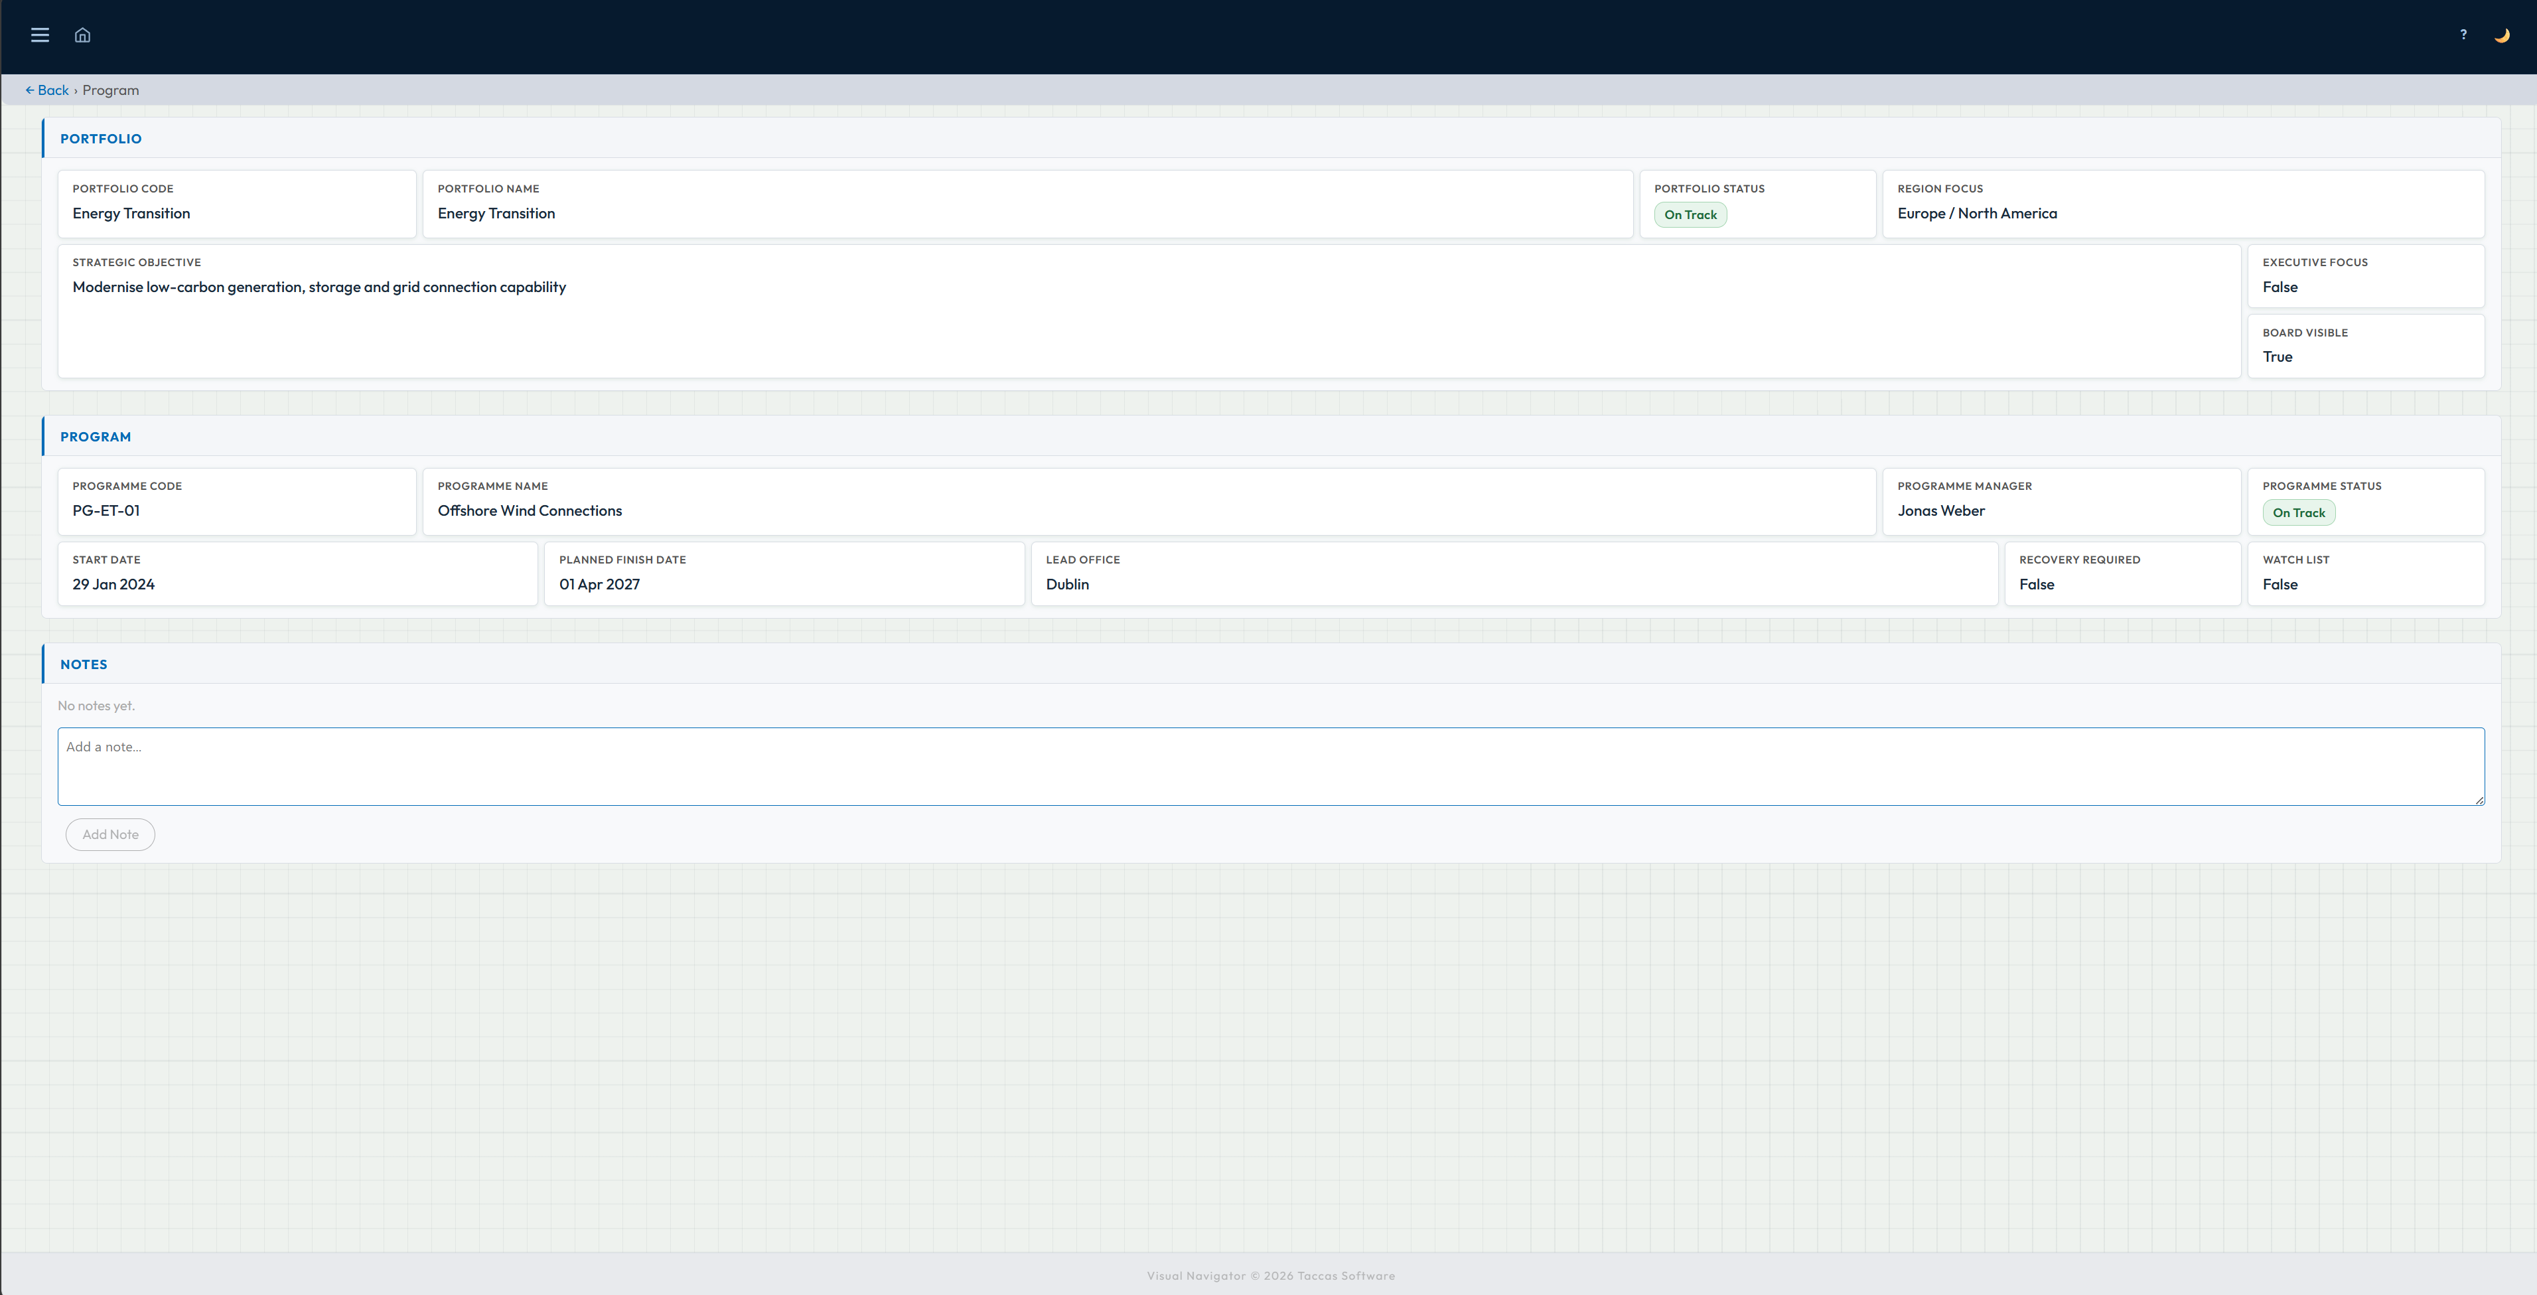This screenshot has height=1295, width=2537.
Task: Click the programme code PG-ET-01
Action: 106,510
